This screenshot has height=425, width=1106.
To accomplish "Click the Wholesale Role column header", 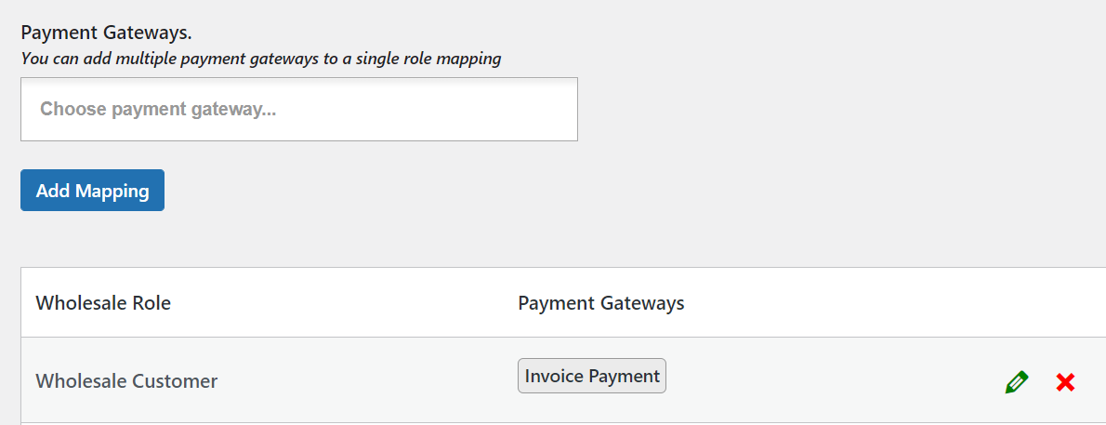I will click(x=103, y=303).
